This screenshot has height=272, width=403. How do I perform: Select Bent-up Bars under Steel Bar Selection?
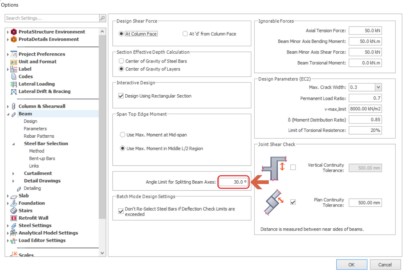42,159
